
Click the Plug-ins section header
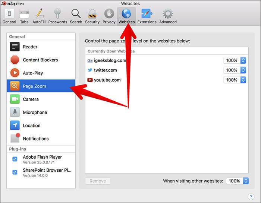click(x=18, y=149)
